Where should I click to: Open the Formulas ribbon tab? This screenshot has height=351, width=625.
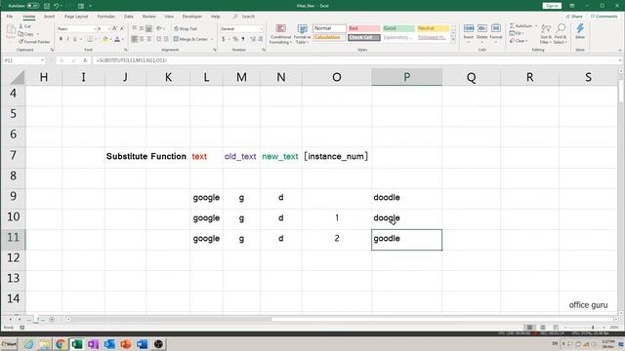coord(106,17)
